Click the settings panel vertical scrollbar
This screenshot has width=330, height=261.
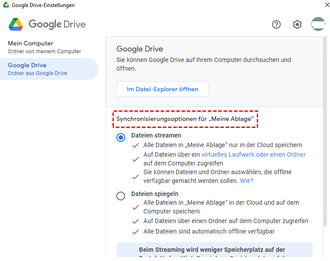click(325, 131)
